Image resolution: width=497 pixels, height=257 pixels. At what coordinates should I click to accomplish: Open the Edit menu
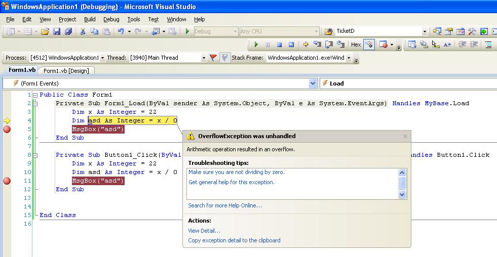pos(27,19)
